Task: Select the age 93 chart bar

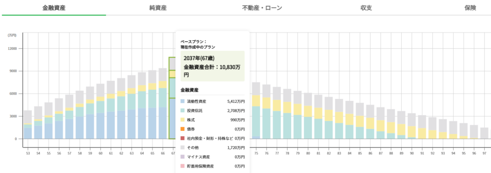Action: pos(443,129)
